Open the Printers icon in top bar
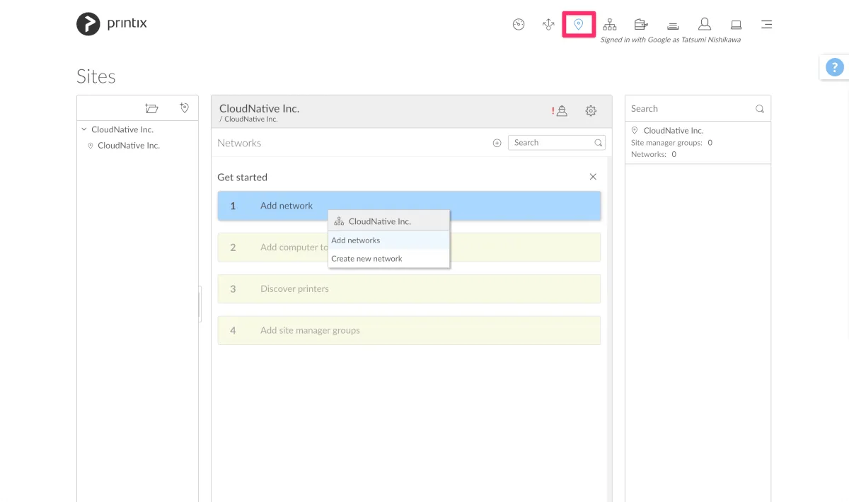This screenshot has width=849, height=502. coord(673,25)
